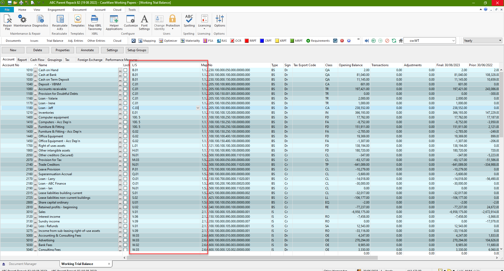This screenshot has width=504, height=271.
Task: Switch to Document Manager tab
Action: [x=23, y=264]
